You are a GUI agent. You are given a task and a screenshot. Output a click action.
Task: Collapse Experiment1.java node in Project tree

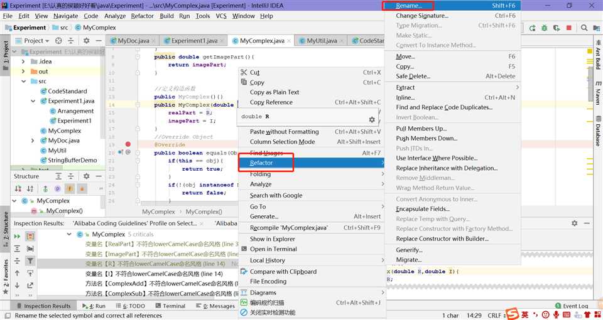coord(33,101)
